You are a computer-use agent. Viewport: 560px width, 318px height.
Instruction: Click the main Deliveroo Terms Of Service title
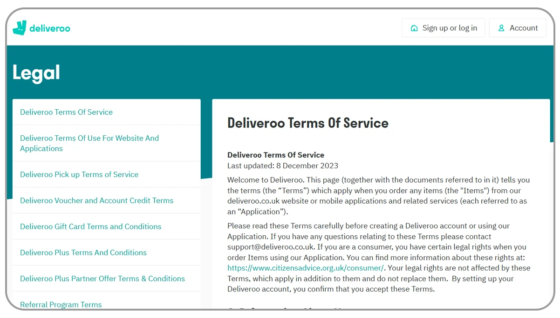point(307,123)
